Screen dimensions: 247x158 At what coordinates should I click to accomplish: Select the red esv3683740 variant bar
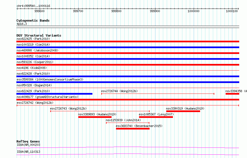tap(133, 129)
